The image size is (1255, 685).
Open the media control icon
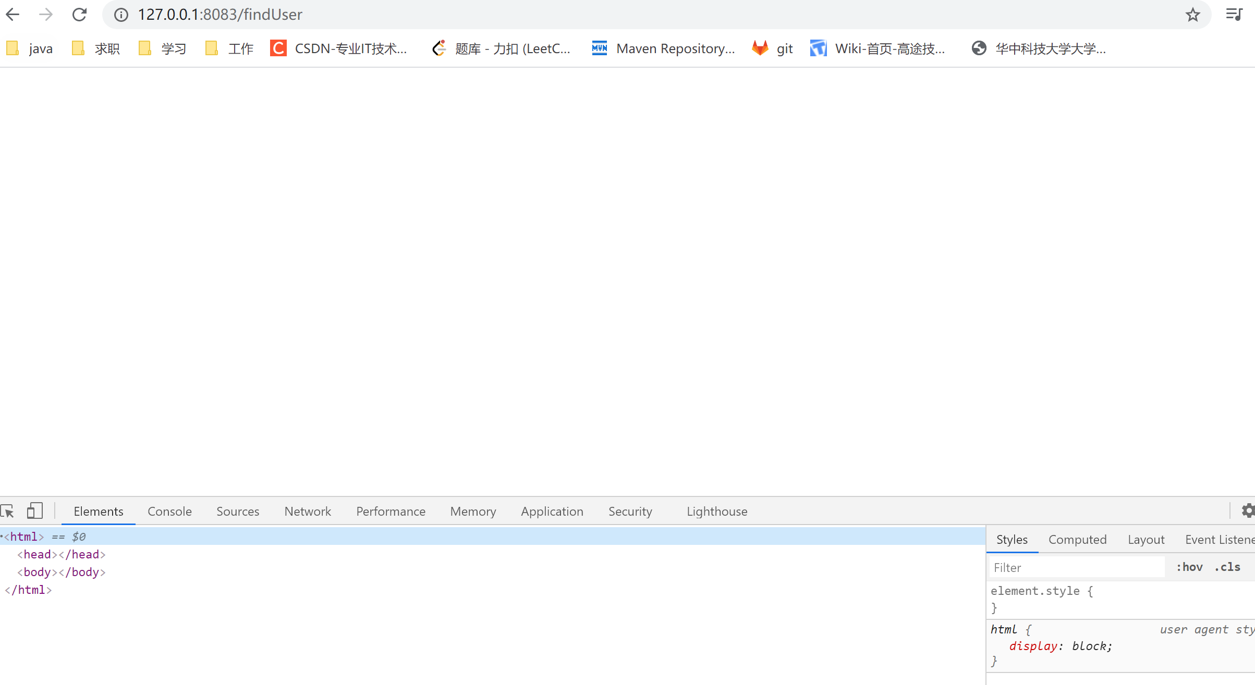point(1234,15)
